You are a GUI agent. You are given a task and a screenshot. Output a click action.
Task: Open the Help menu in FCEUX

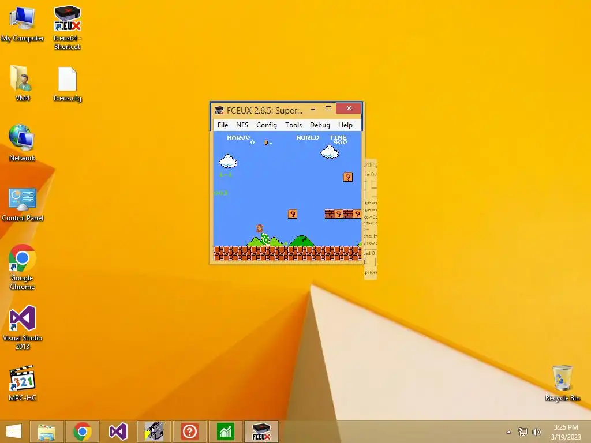click(345, 125)
